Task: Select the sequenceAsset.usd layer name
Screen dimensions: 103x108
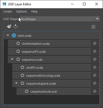Action: tap(43, 92)
